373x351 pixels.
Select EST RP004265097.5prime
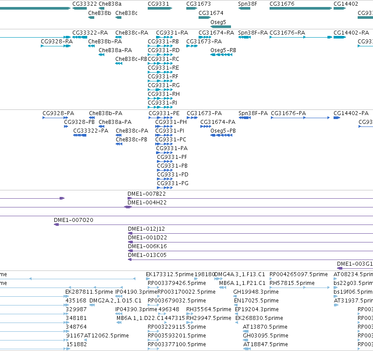coord(298,274)
